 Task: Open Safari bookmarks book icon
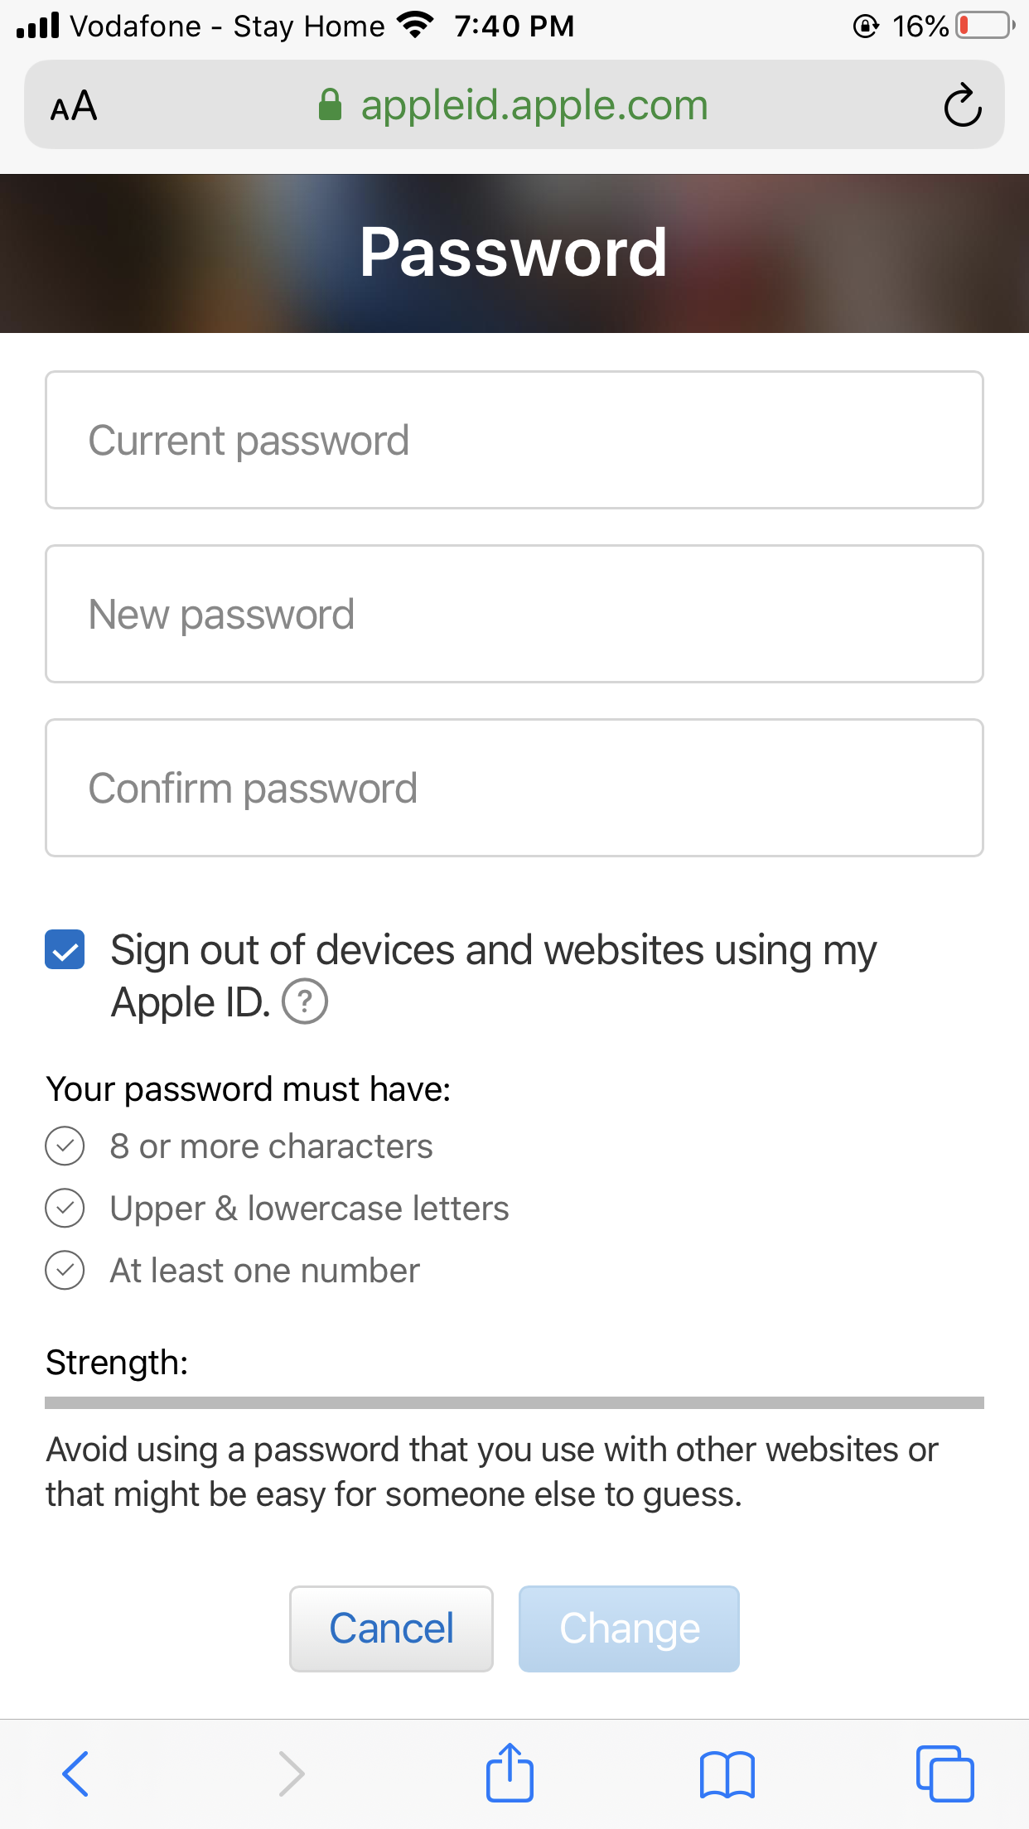tap(727, 1774)
